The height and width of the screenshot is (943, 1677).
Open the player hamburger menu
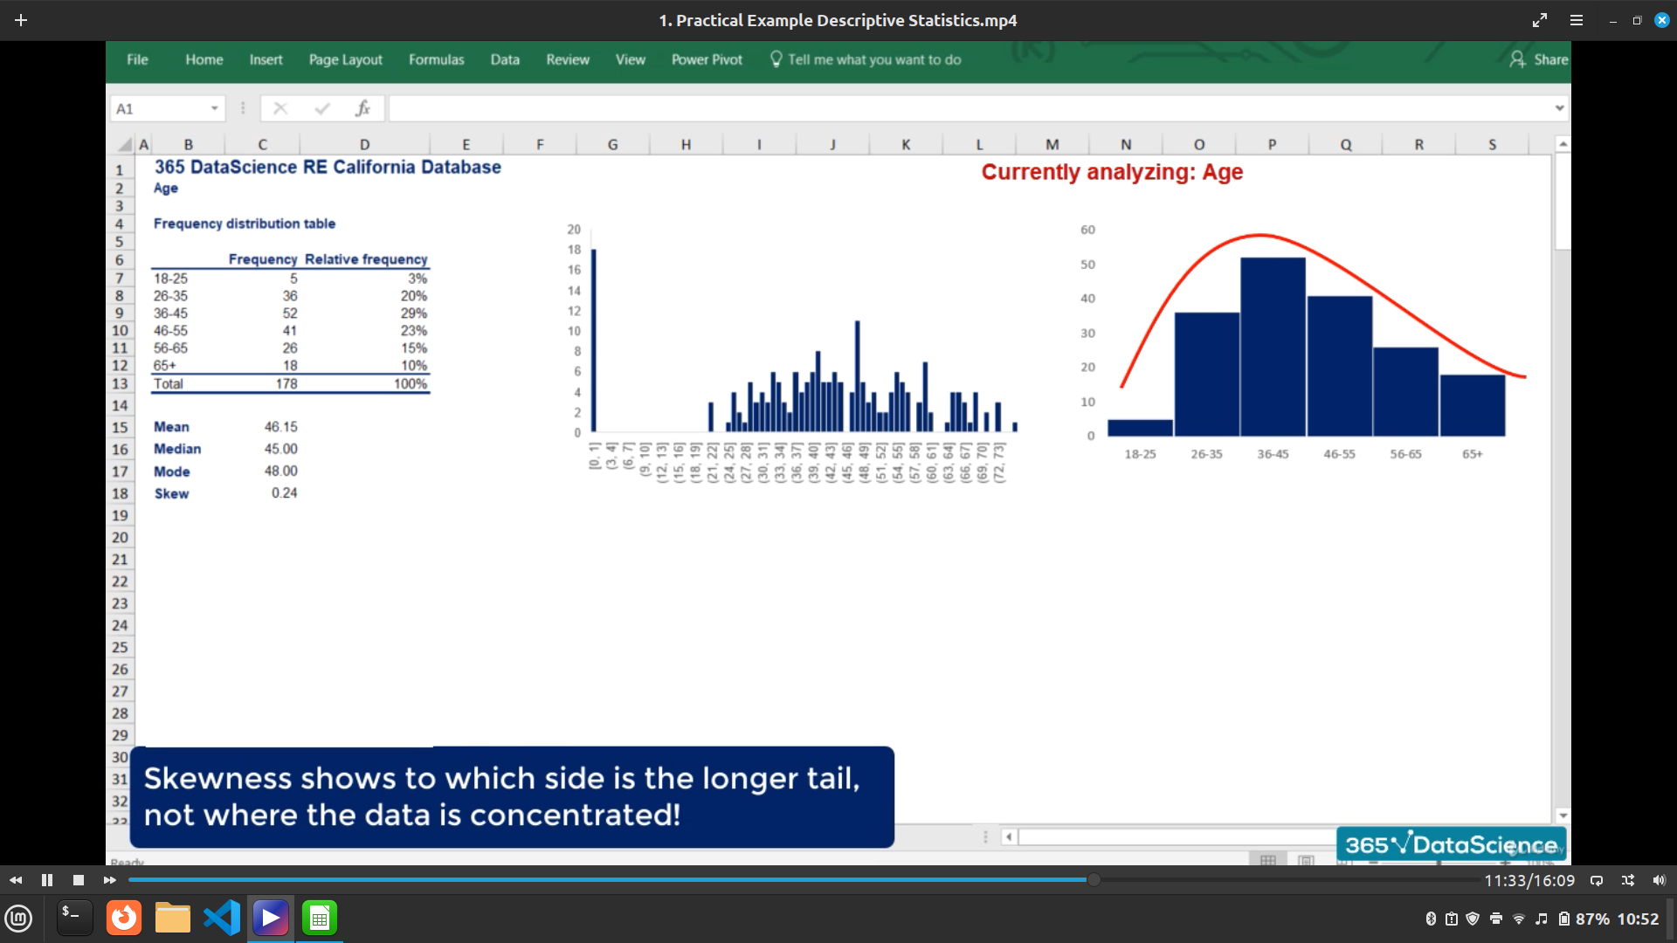1577,20
